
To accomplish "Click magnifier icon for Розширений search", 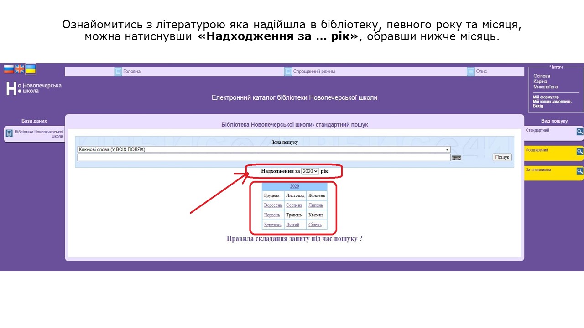I will pyautogui.click(x=580, y=151).
